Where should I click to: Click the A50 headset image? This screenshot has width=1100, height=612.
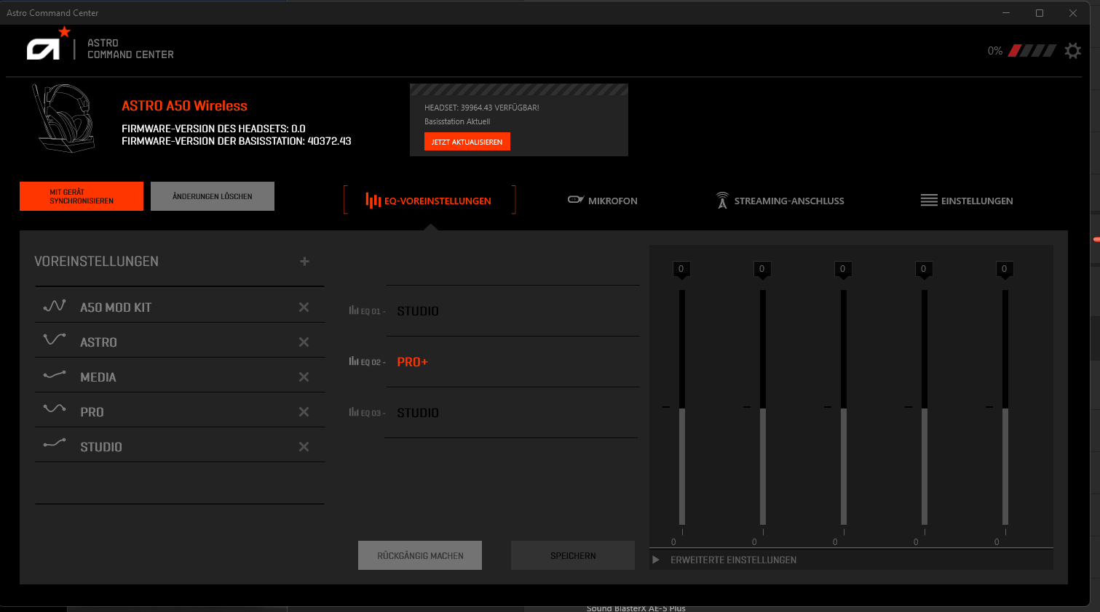tap(64, 118)
